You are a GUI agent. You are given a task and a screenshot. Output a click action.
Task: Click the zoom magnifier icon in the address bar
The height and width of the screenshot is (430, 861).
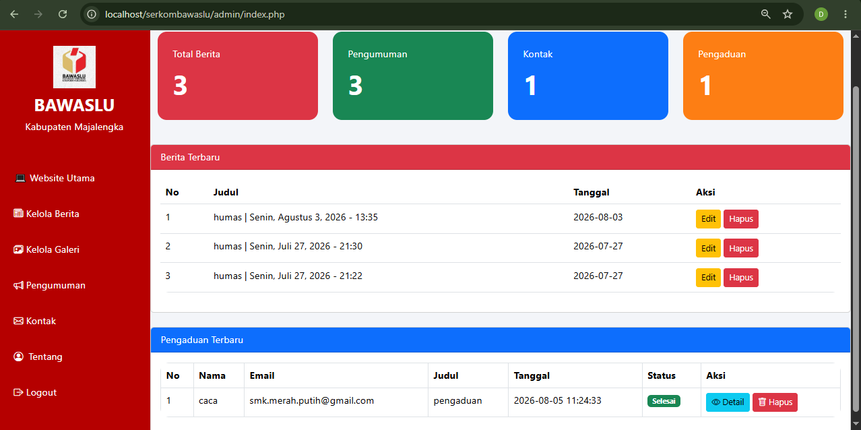pyautogui.click(x=766, y=14)
